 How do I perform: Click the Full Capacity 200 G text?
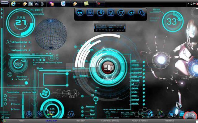coord(21,42)
